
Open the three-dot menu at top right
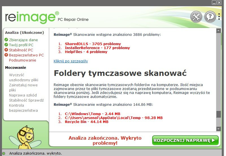click(x=219, y=17)
